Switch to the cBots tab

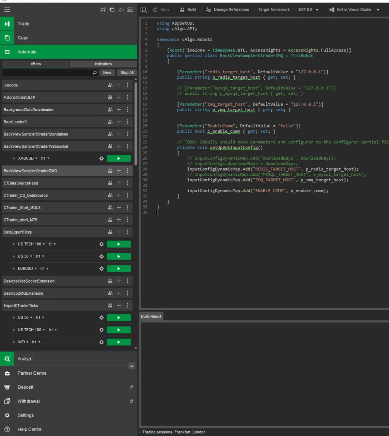pos(35,64)
